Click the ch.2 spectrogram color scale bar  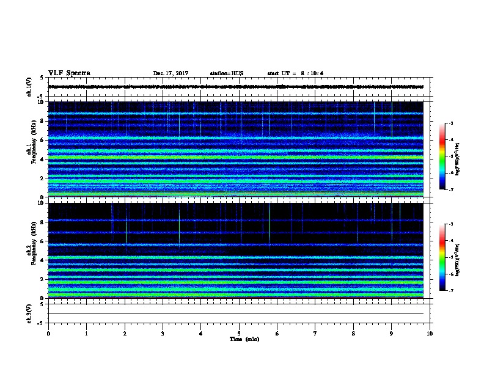442,257
